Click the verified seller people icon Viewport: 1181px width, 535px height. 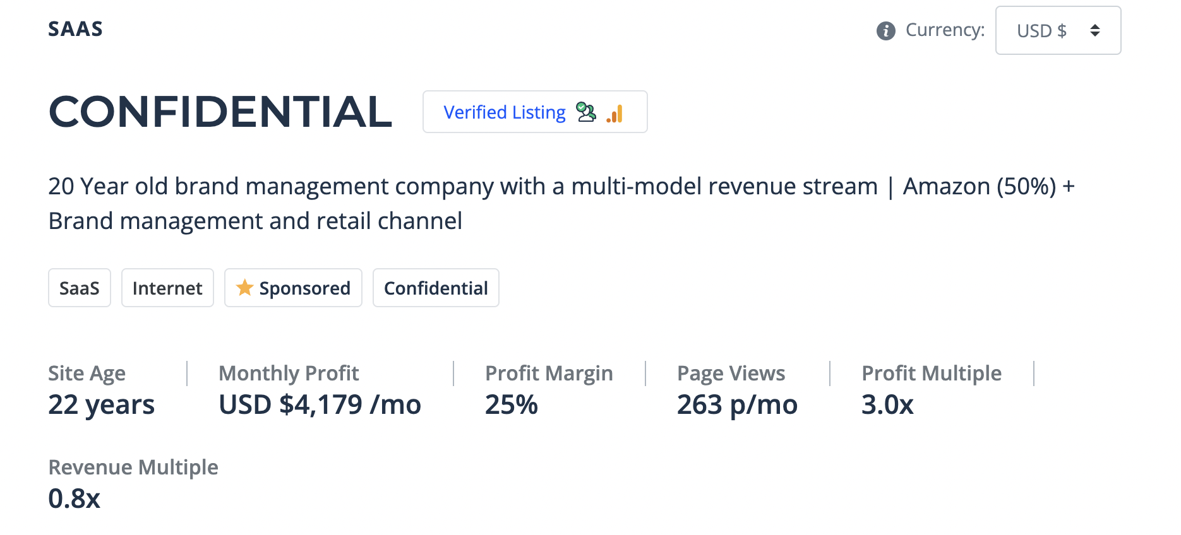586,112
